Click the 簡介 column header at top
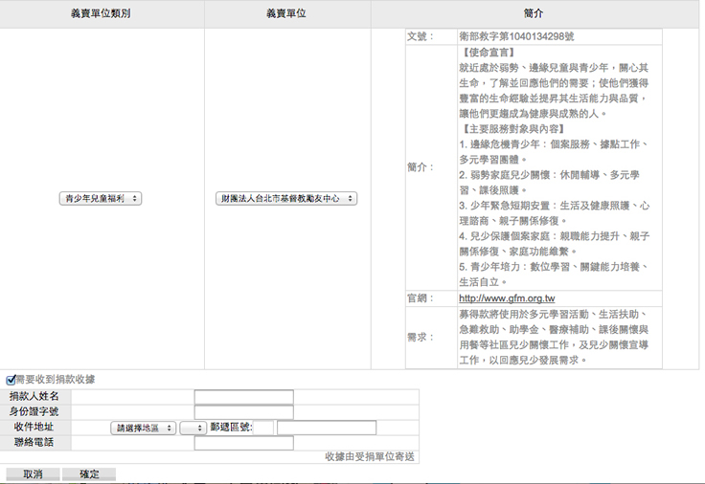The image size is (705, 484). (x=534, y=14)
